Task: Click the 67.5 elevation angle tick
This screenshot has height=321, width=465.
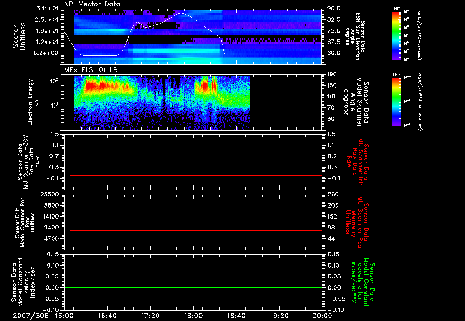Action: pyautogui.click(x=334, y=42)
